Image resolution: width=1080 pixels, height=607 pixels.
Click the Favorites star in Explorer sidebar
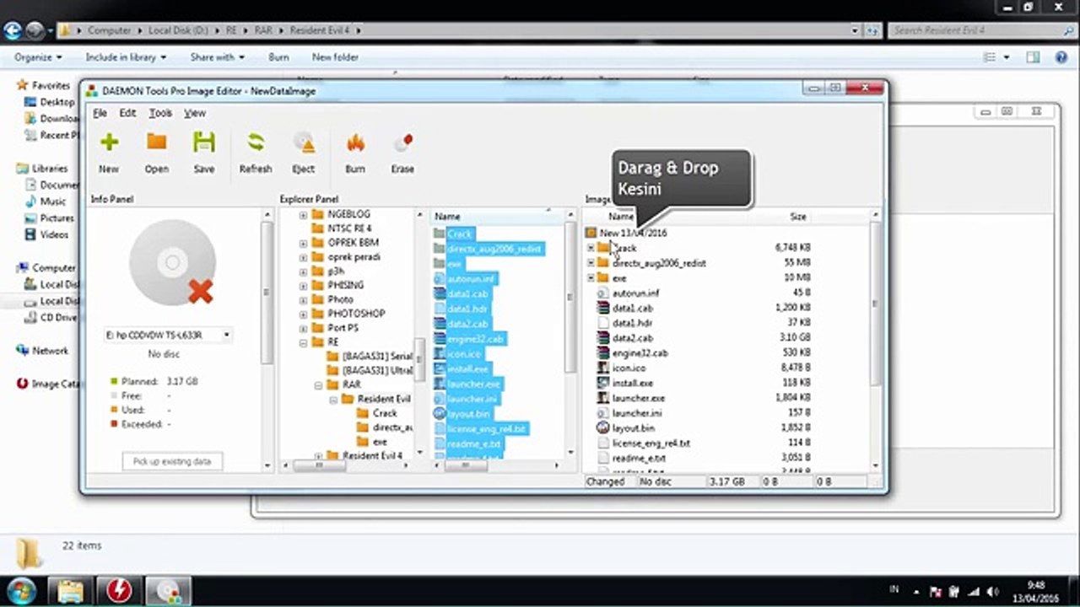23,85
